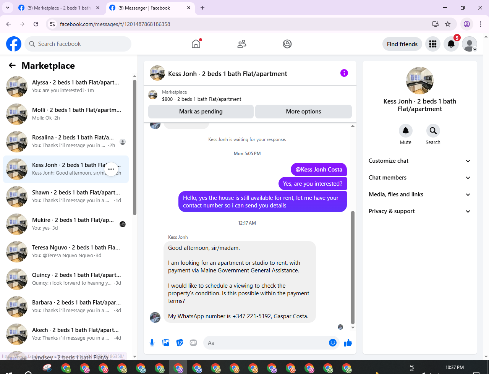Open the three-dot menu on Kess Jonh chat
Image resolution: width=489 pixels, height=374 pixels.
tap(111, 169)
